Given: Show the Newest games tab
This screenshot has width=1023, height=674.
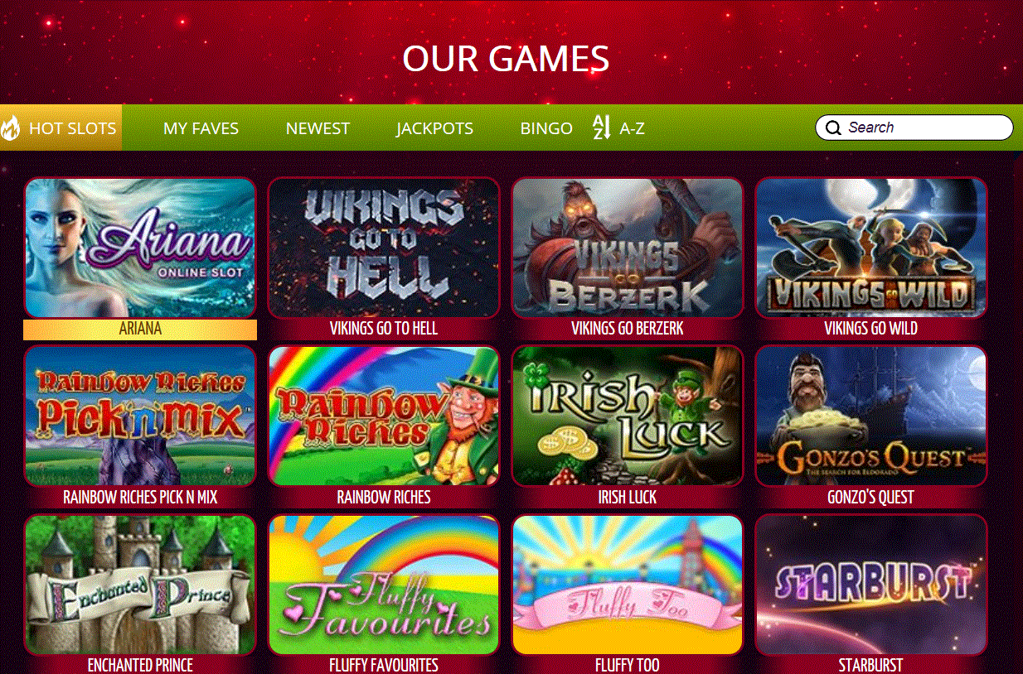Looking at the screenshot, I should pos(318,128).
